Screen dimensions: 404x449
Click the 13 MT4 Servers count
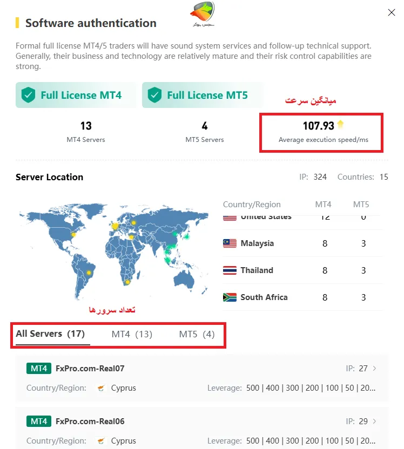coord(86,126)
